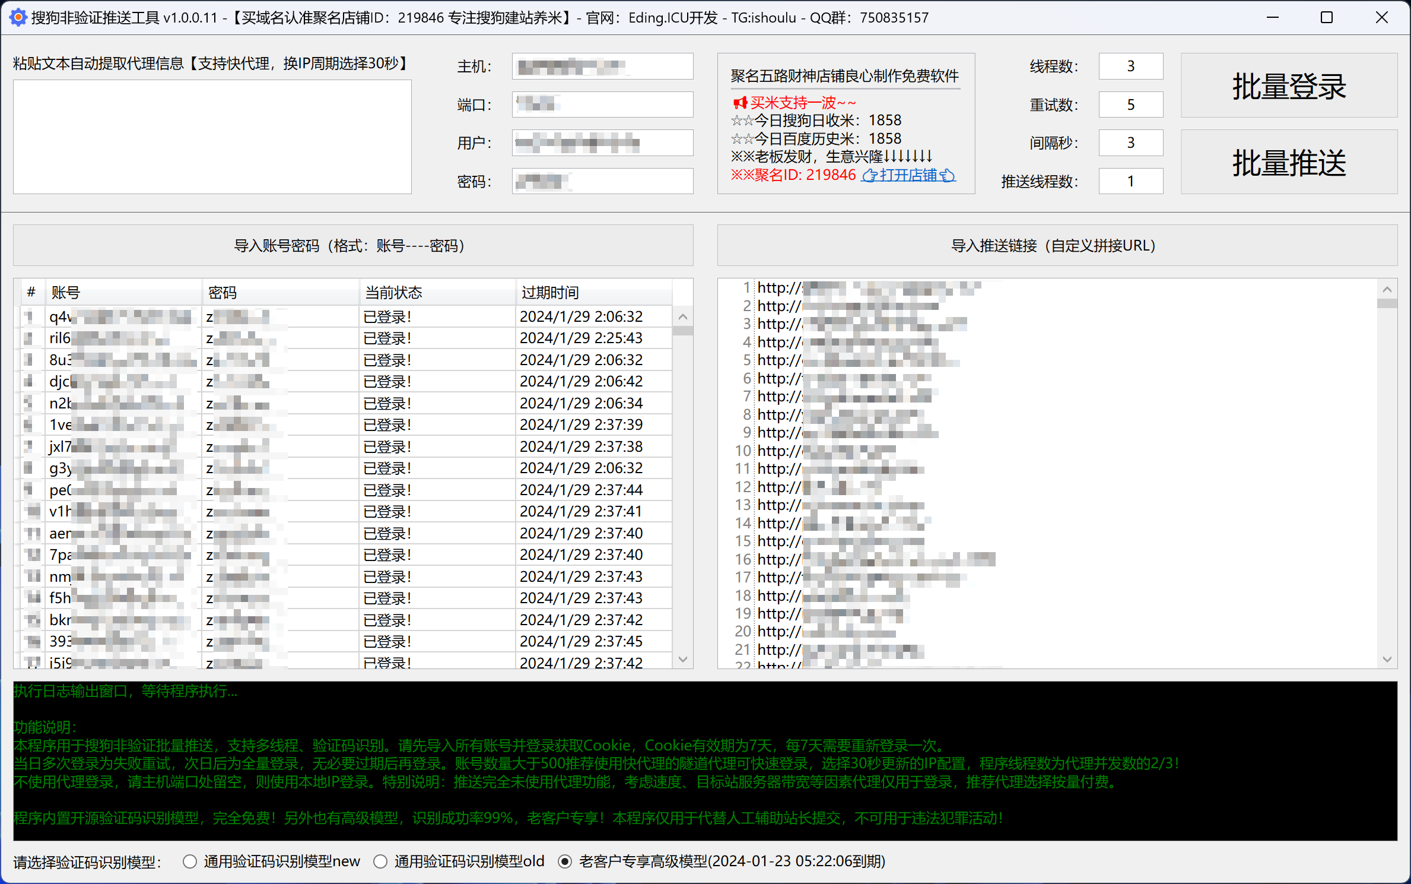Open the 打开店铺 shop link

click(908, 175)
